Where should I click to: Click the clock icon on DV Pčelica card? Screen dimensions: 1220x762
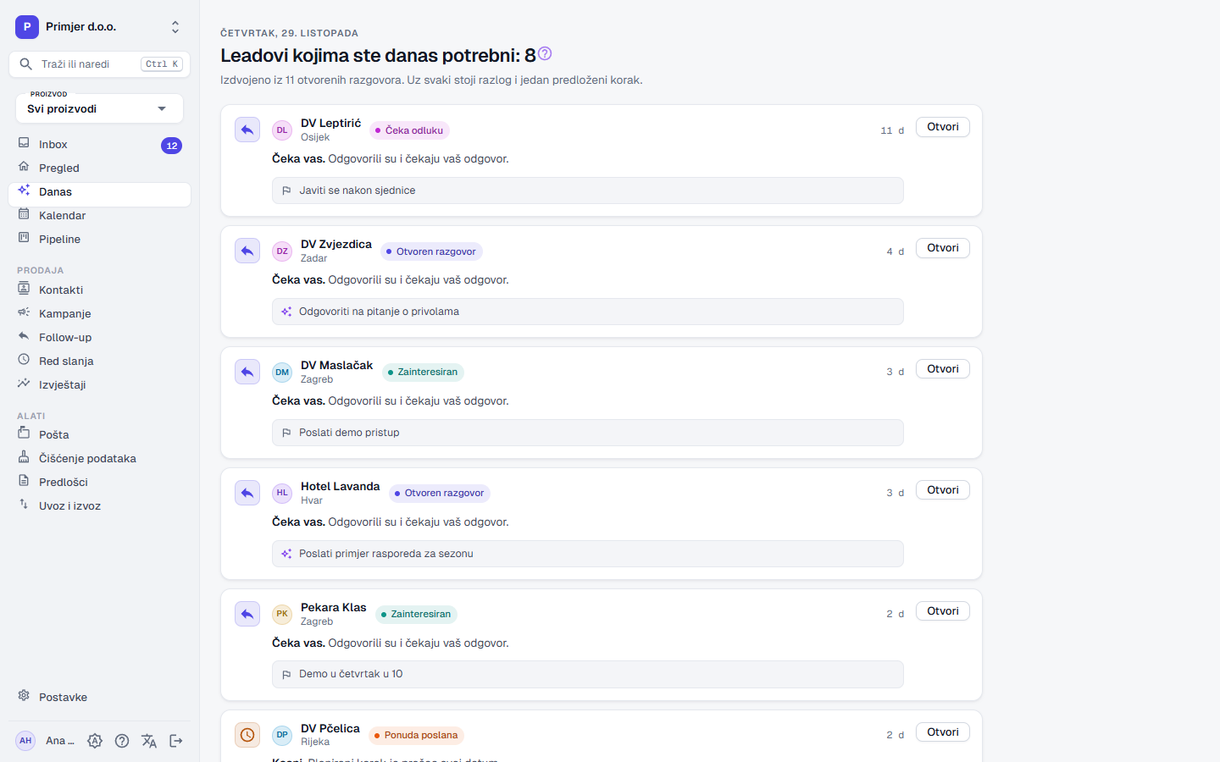click(247, 735)
